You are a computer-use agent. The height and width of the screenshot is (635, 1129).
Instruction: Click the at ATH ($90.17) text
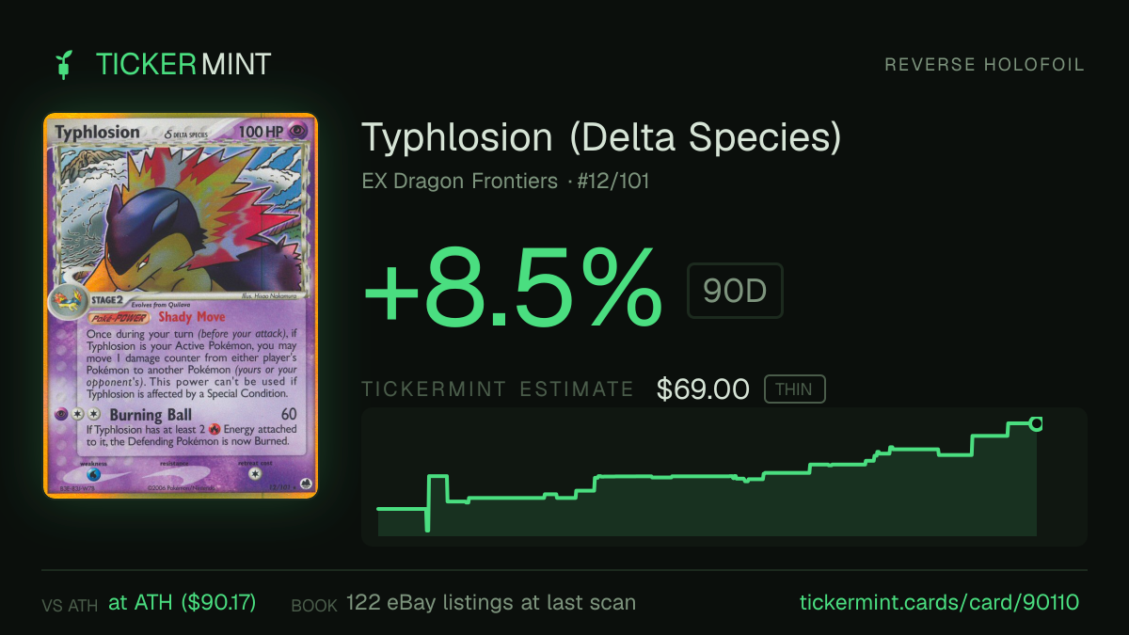183,602
